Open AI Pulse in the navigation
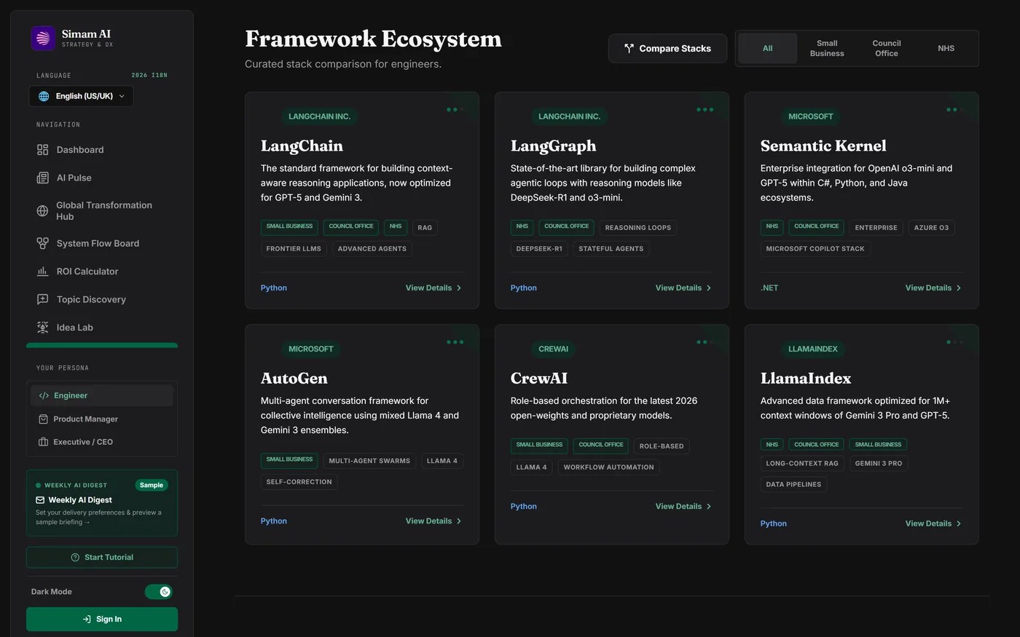 coord(102,178)
